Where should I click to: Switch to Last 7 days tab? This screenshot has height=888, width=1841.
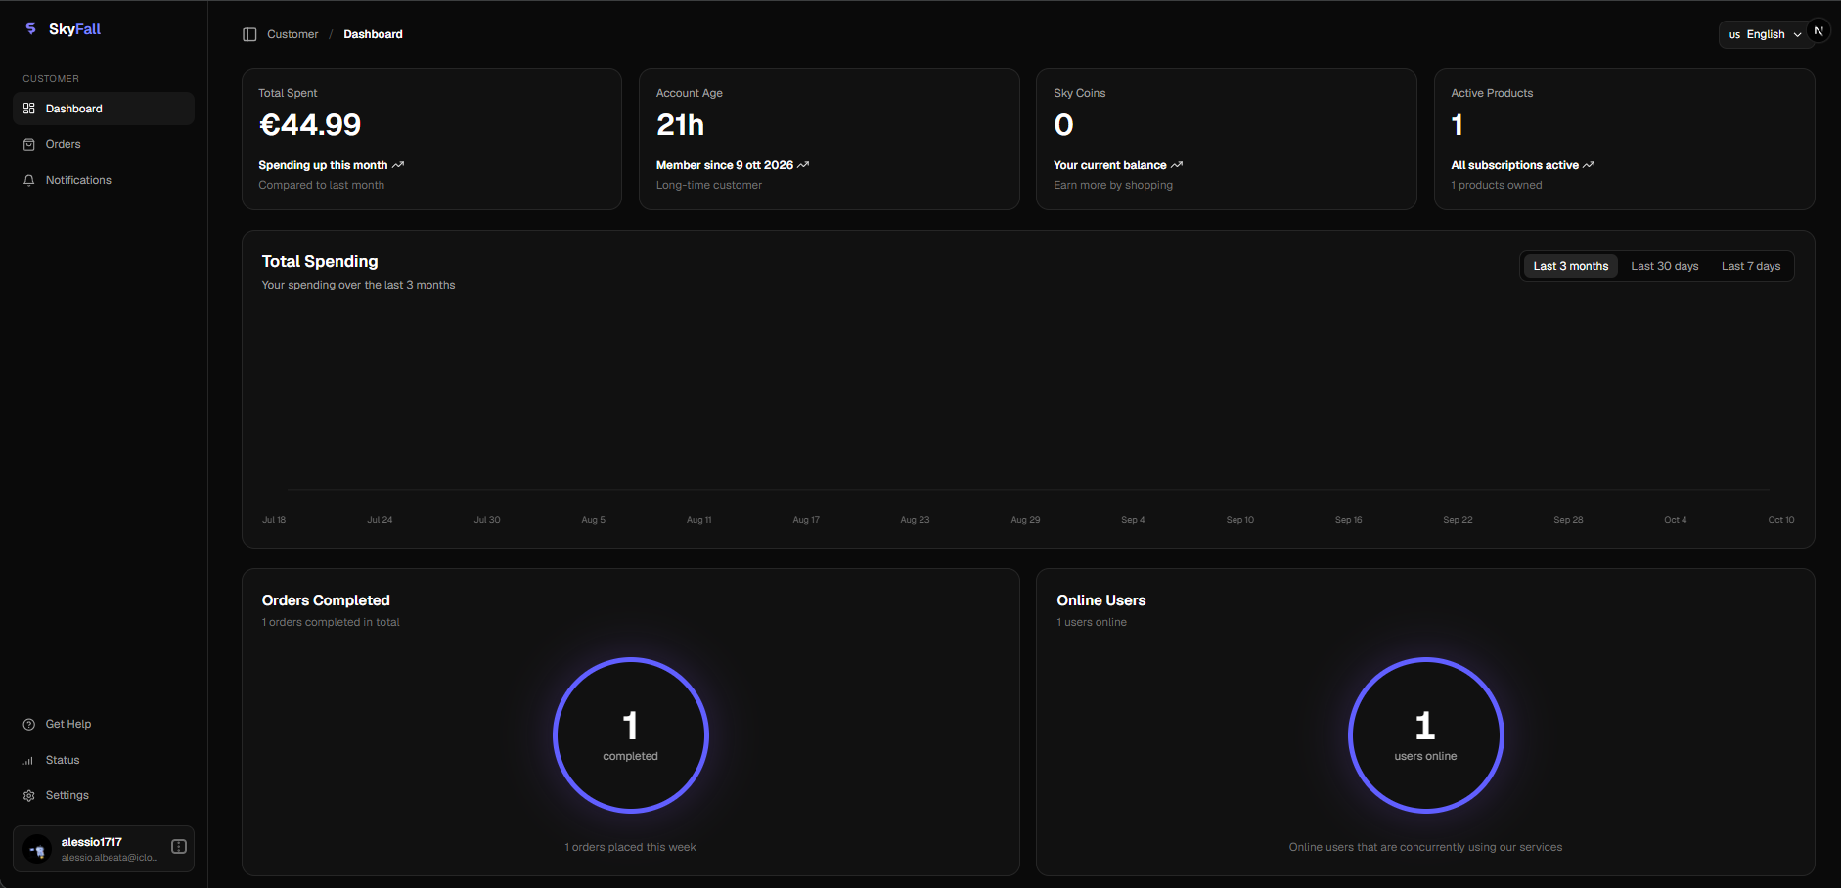coord(1751,266)
